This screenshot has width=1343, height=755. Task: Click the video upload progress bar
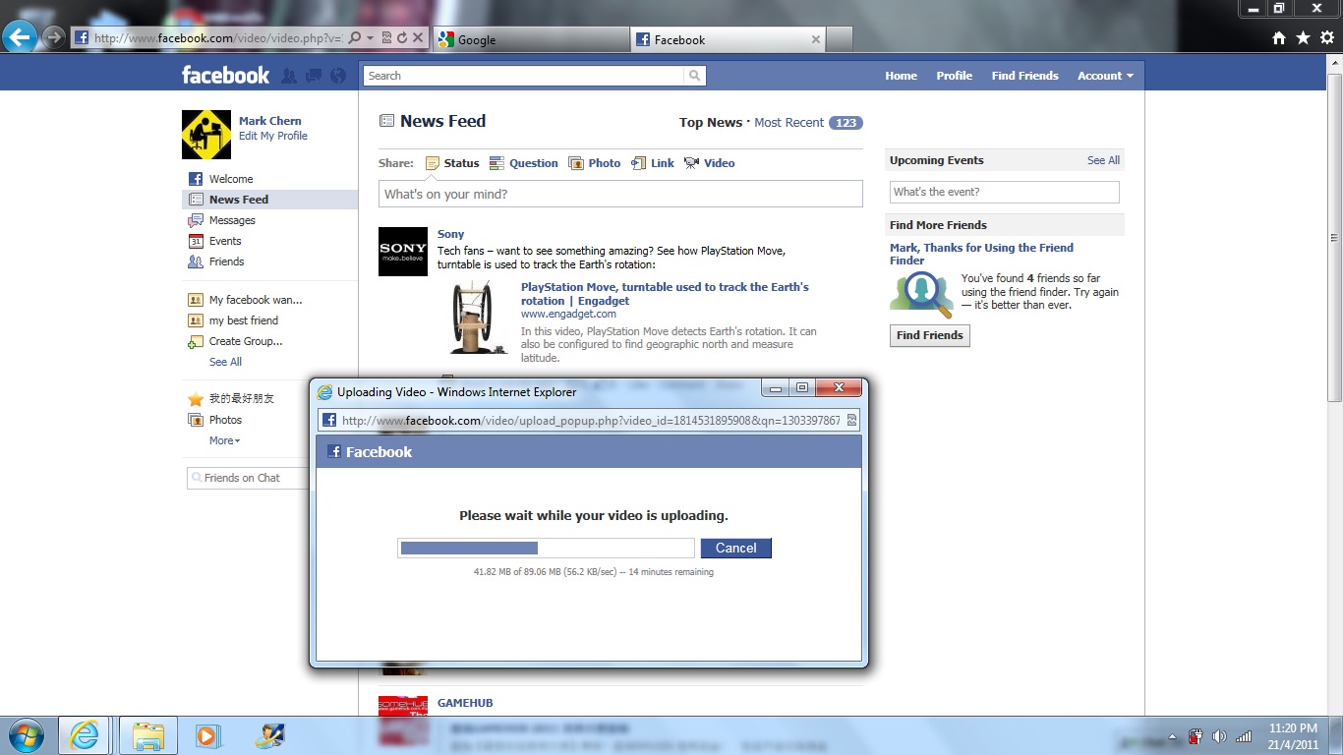(546, 548)
